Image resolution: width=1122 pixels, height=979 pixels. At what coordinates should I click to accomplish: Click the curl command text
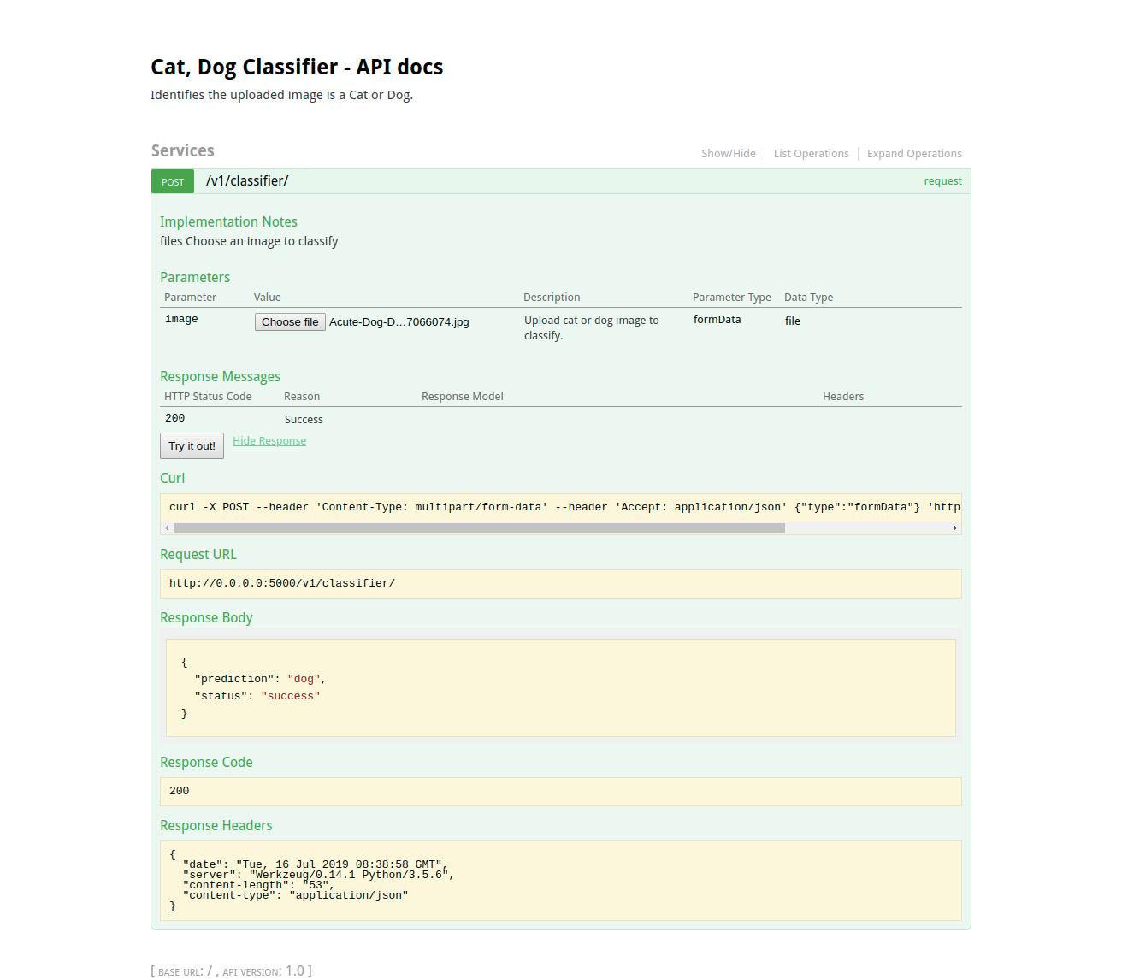(564, 507)
